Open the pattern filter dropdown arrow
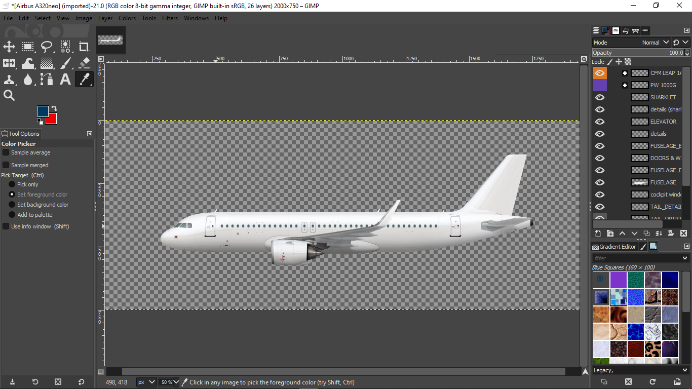Viewport: 692px width, 389px height. tap(686, 258)
